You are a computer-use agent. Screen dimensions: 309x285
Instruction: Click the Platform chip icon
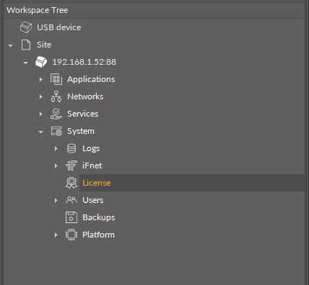[71, 235]
